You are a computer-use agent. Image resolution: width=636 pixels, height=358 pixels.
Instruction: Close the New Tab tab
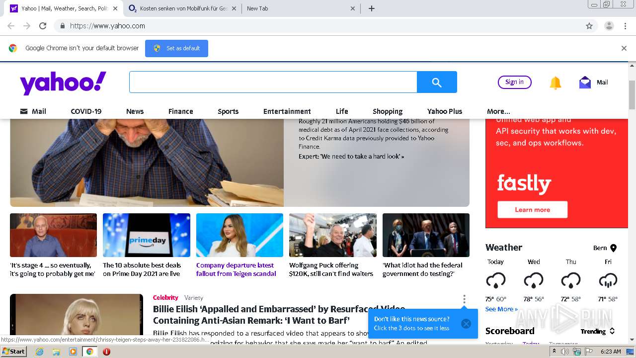click(x=353, y=8)
